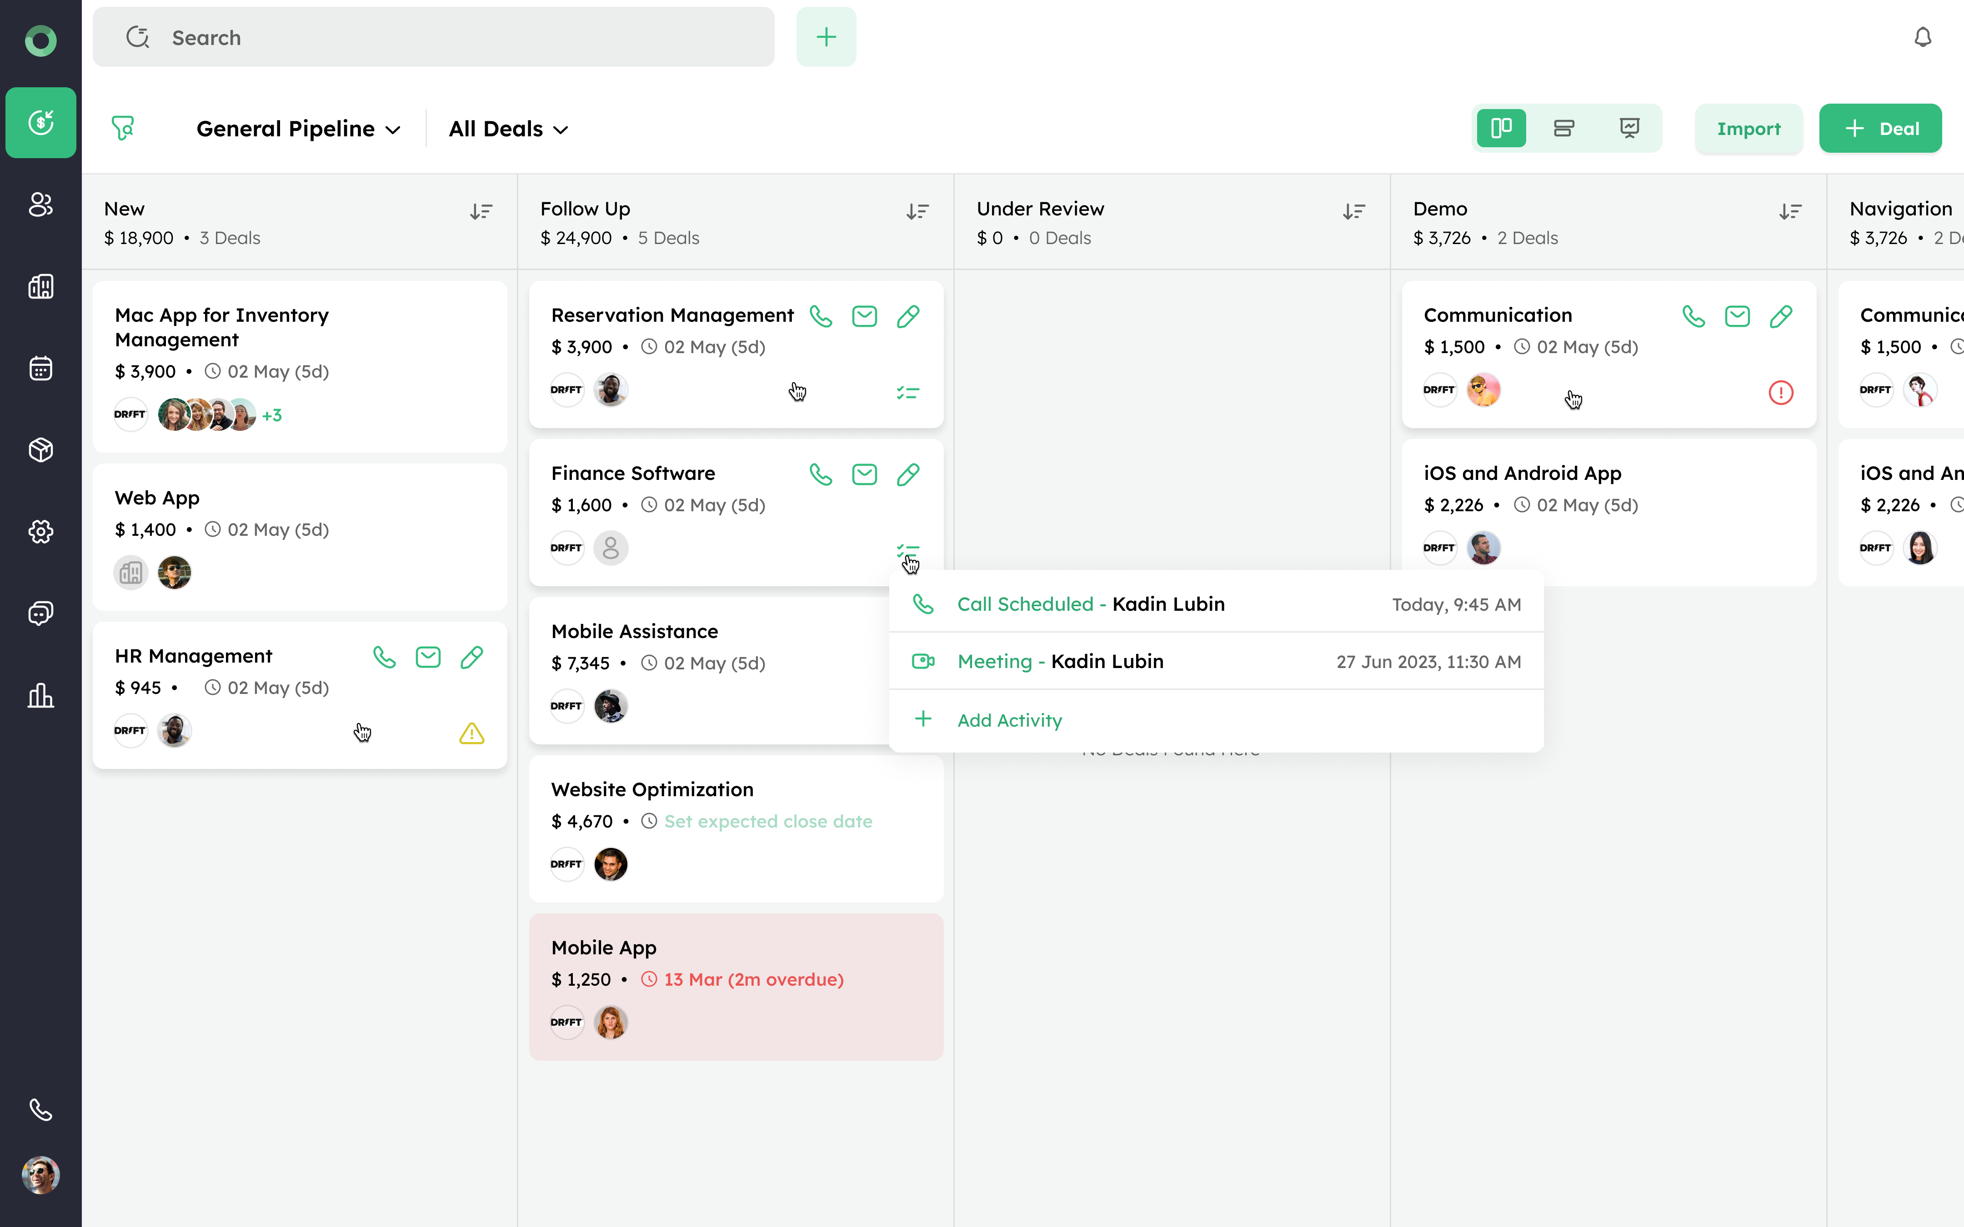Click the Import button
This screenshot has height=1227, width=1964.
pos(1748,128)
